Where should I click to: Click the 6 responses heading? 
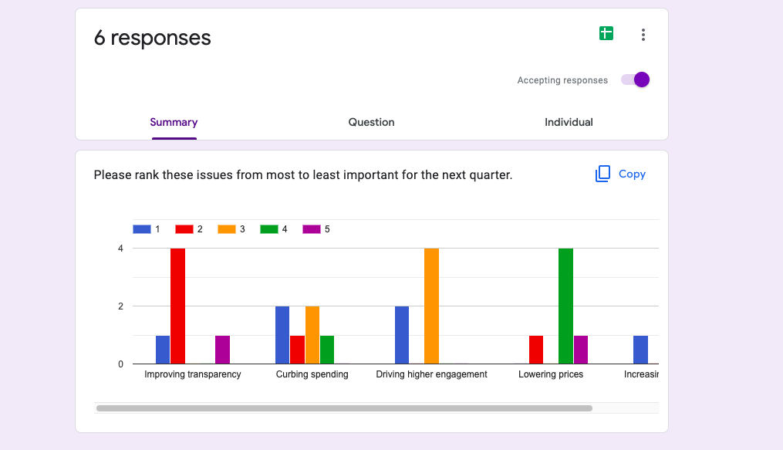click(x=152, y=37)
